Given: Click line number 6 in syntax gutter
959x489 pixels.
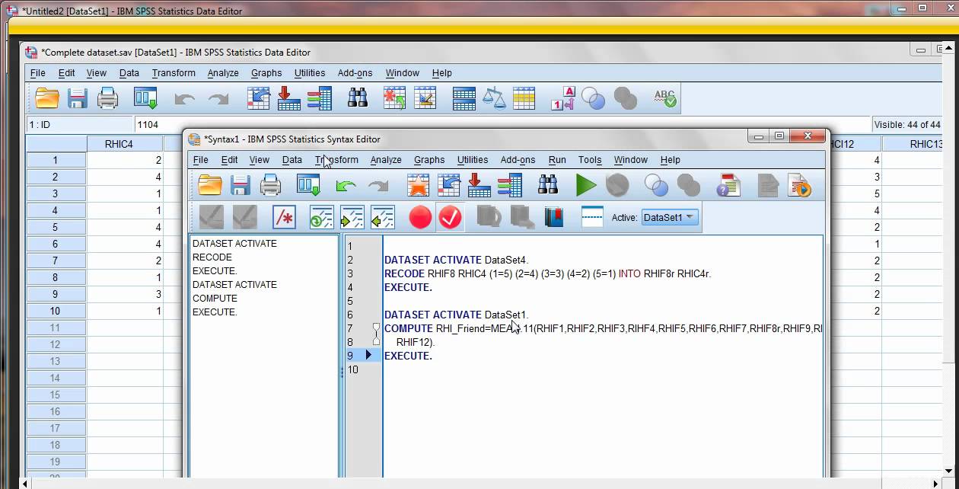Looking at the screenshot, I should tap(350, 315).
